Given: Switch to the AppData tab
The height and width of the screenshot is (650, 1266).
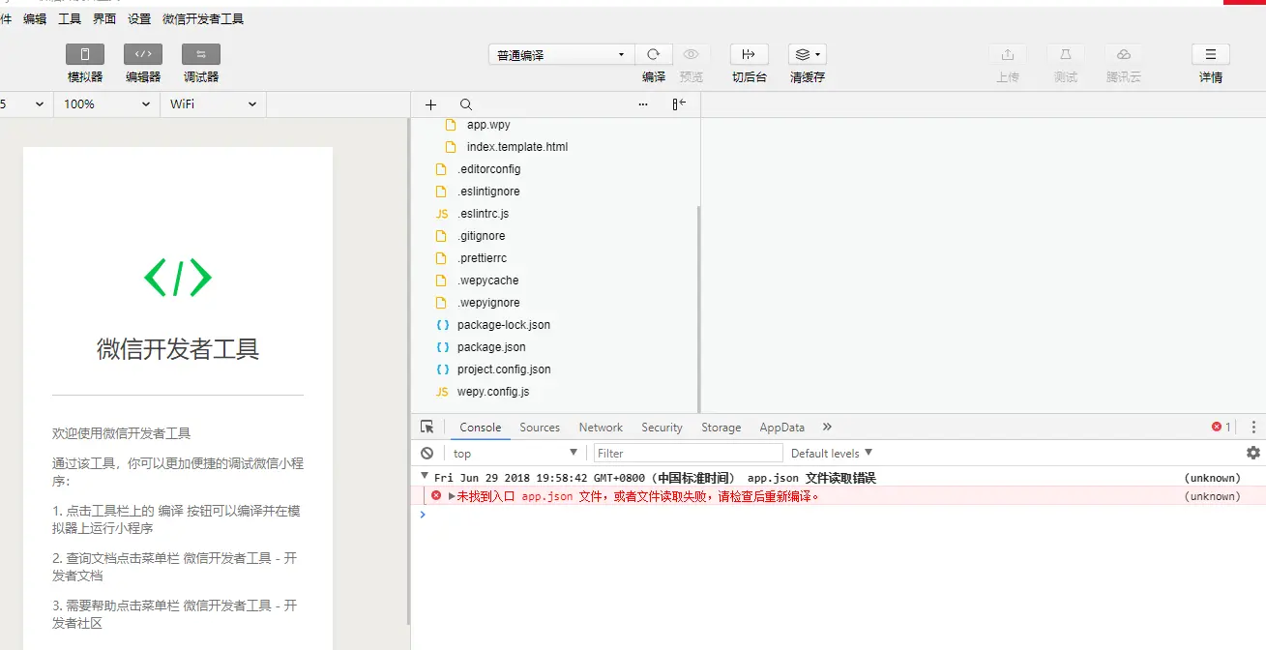Looking at the screenshot, I should pyautogui.click(x=782, y=428).
